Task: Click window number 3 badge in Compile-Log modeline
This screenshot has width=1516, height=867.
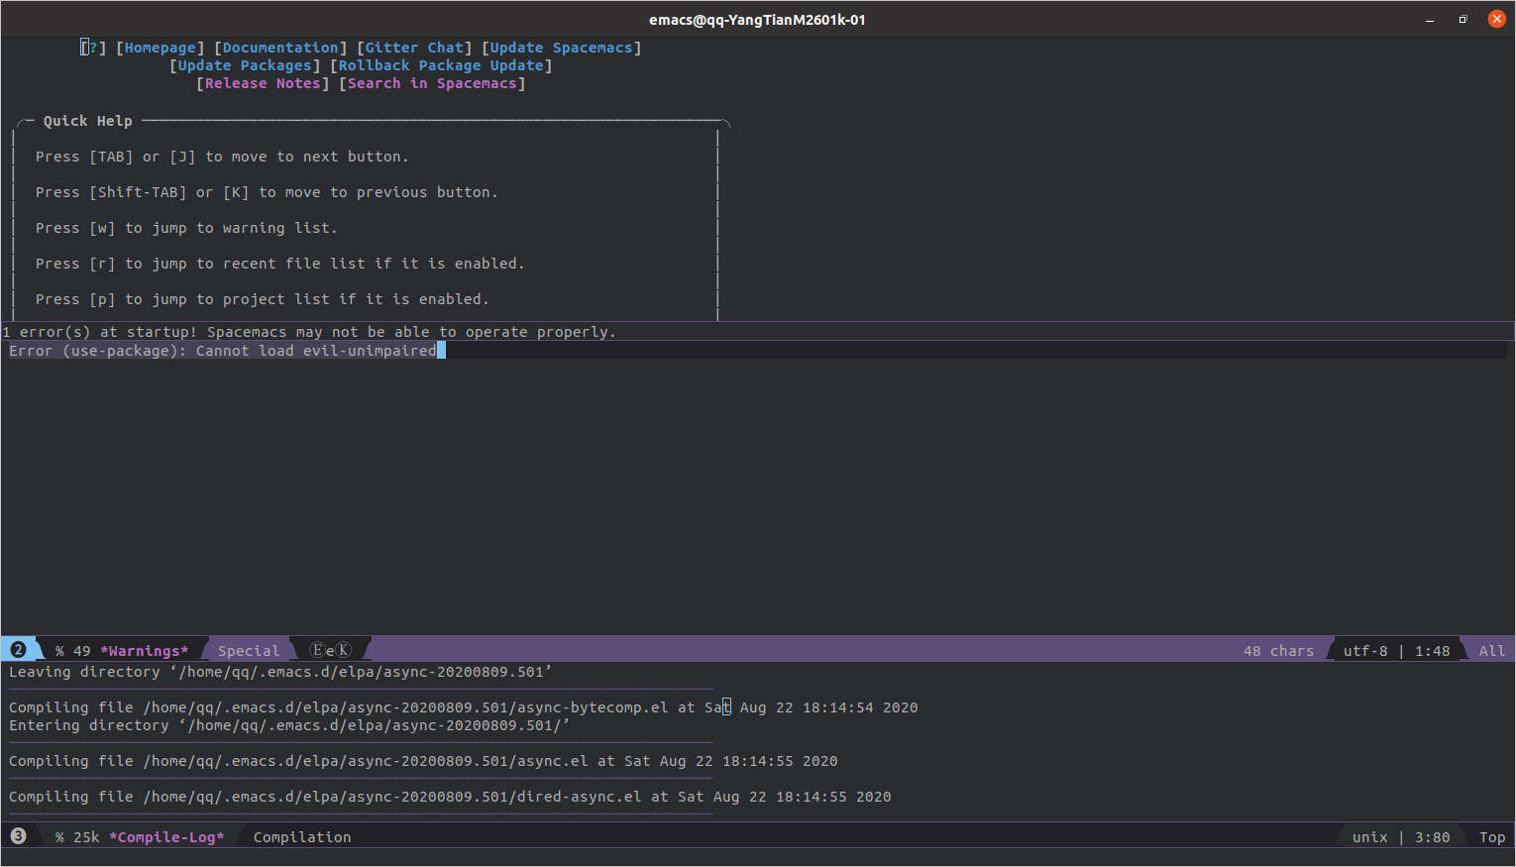Action: [x=18, y=836]
